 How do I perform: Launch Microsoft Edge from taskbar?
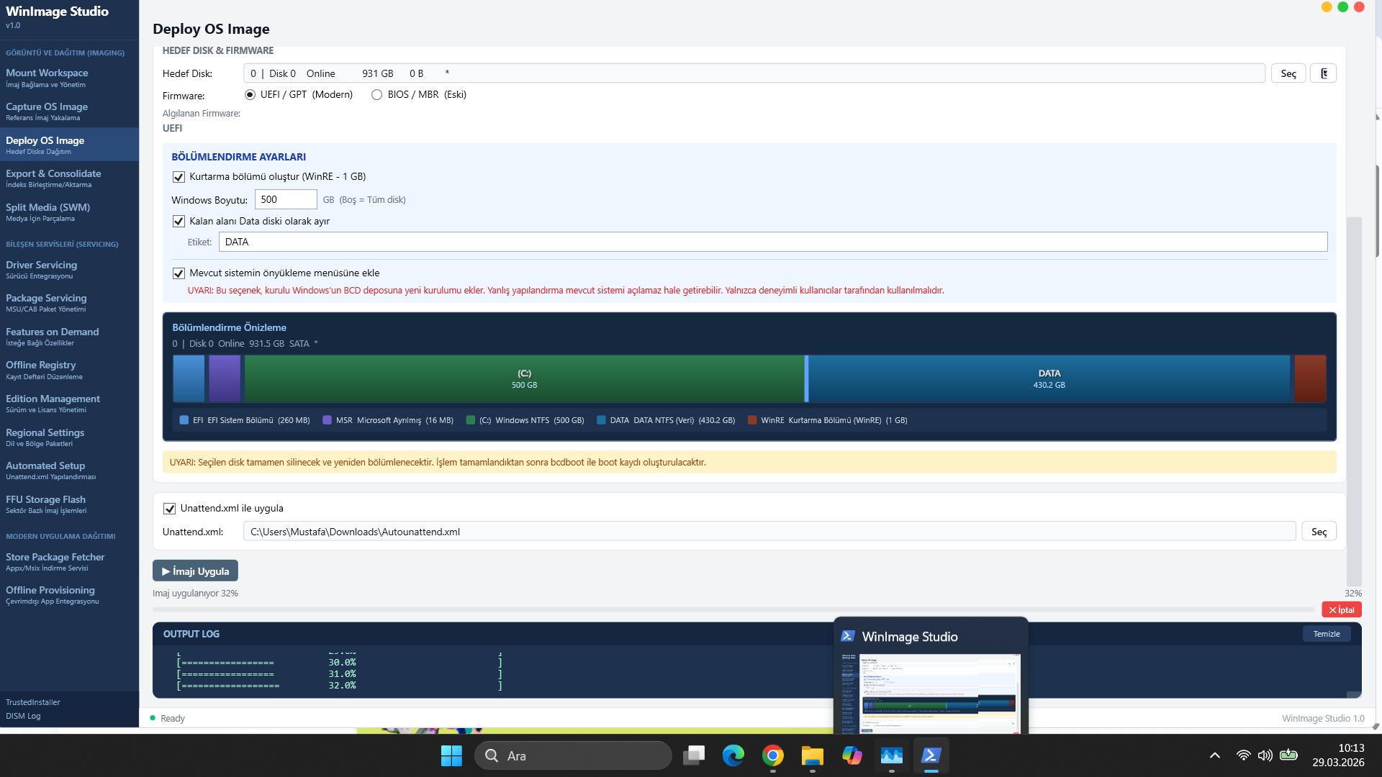[733, 755]
